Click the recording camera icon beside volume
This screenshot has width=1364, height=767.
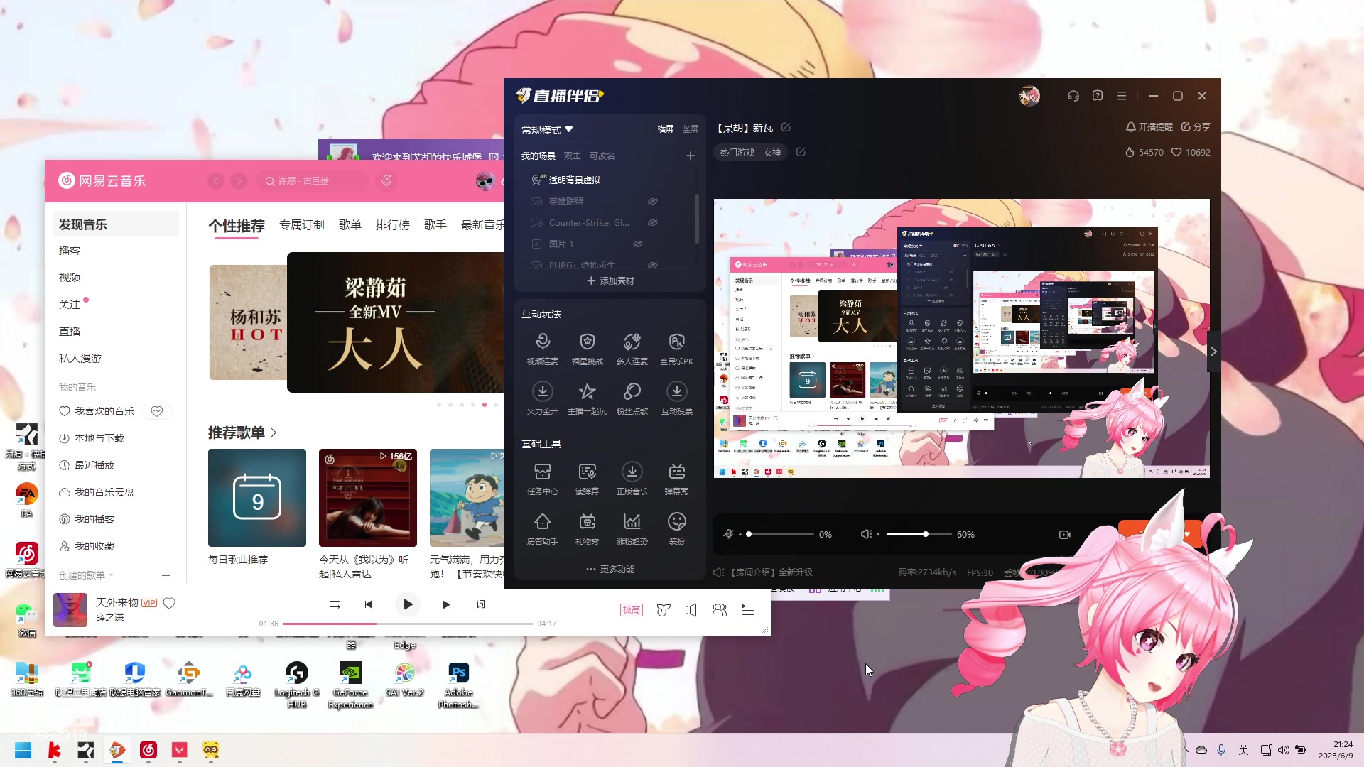click(1064, 535)
